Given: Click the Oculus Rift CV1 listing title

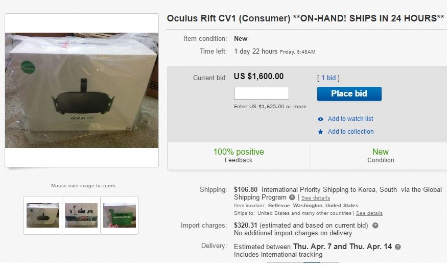Looking at the screenshot, I should pos(305,18).
